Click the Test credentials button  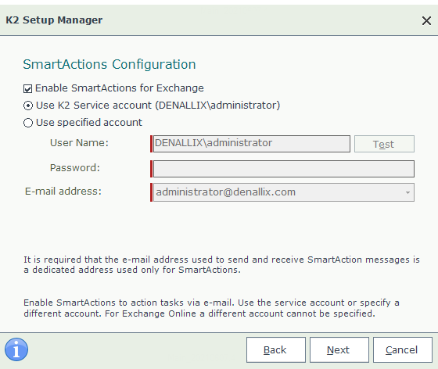click(384, 144)
